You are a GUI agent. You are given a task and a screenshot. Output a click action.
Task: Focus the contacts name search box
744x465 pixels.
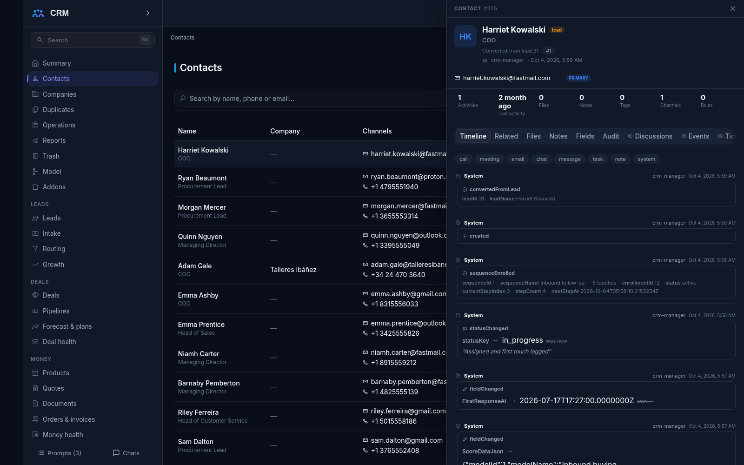point(310,99)
